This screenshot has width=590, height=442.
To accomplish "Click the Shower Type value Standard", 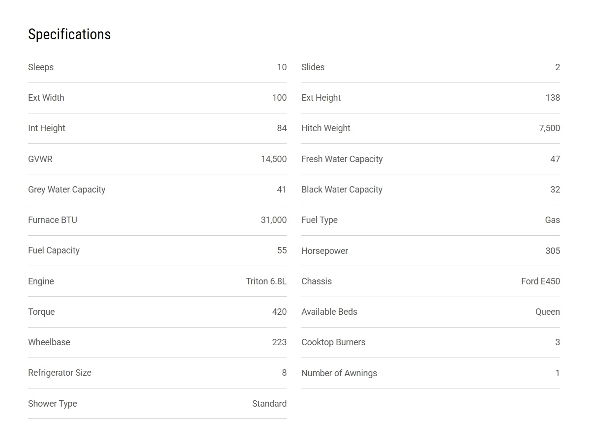I will point(269,404).
